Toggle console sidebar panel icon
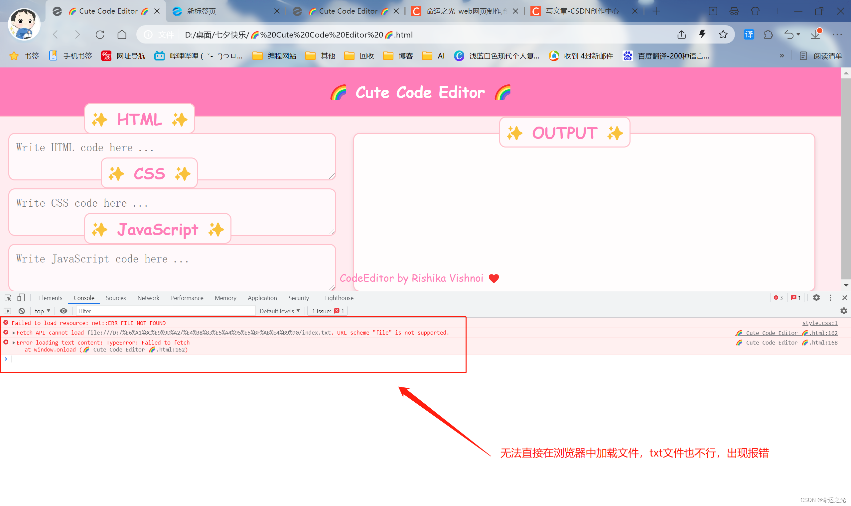Viewport: 851px width, 506px height. (8, 311)
